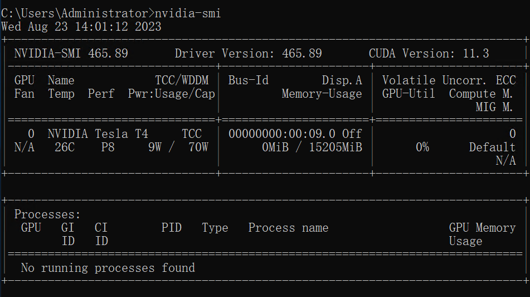Click the Processes: section label
The width and height of the screenshot is (530, 297).
coord(48,214)
